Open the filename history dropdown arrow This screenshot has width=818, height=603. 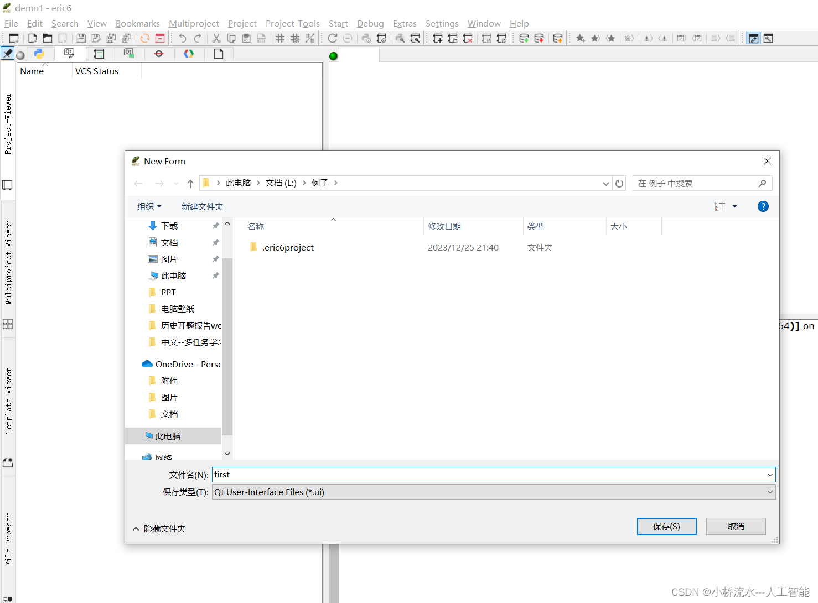(770, 475)
